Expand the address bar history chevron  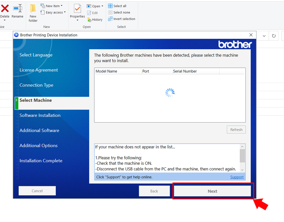[264, 36]
